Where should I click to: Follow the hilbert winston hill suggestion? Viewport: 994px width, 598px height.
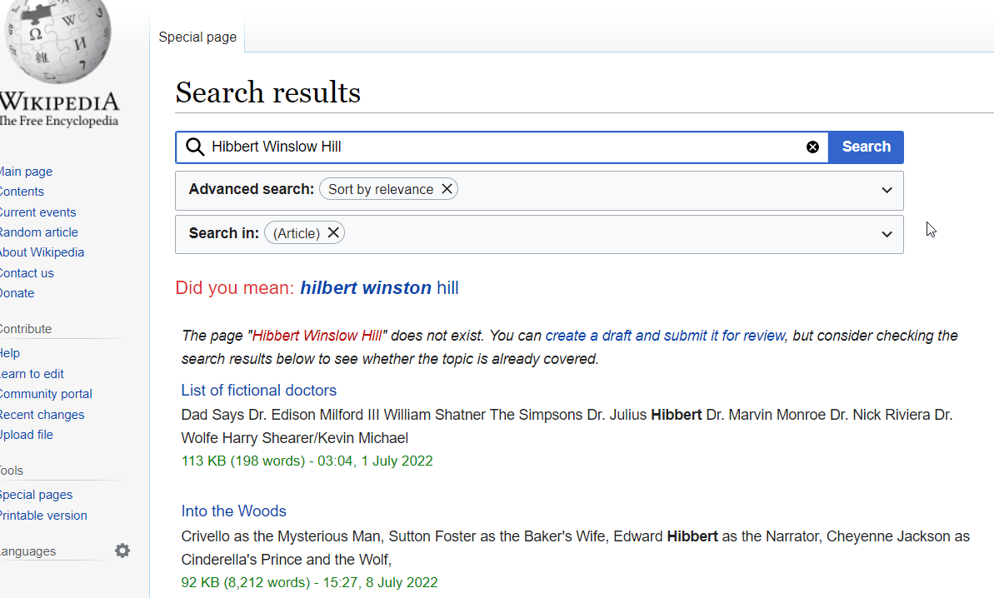[x=379, y=287]
